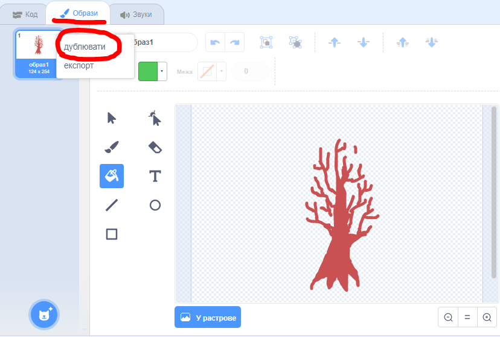Choose дублювати from the context menu
Image resolution: width=500 pixels, height=337 pixels.
pyautogui.click(x=85, y=47)
